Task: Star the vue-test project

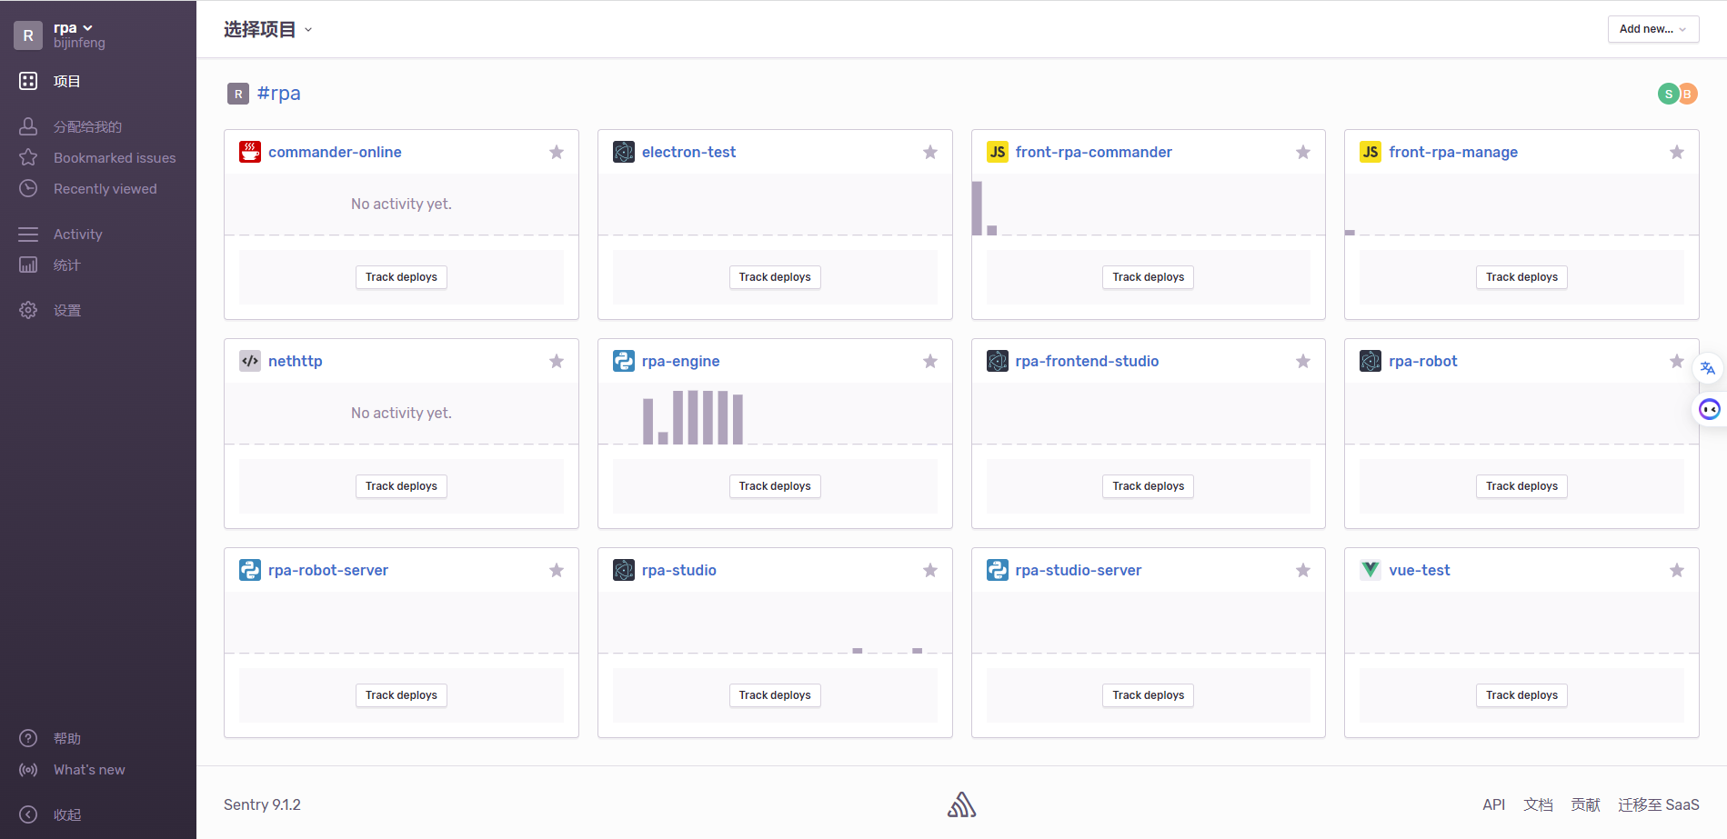Action: 1677,570
